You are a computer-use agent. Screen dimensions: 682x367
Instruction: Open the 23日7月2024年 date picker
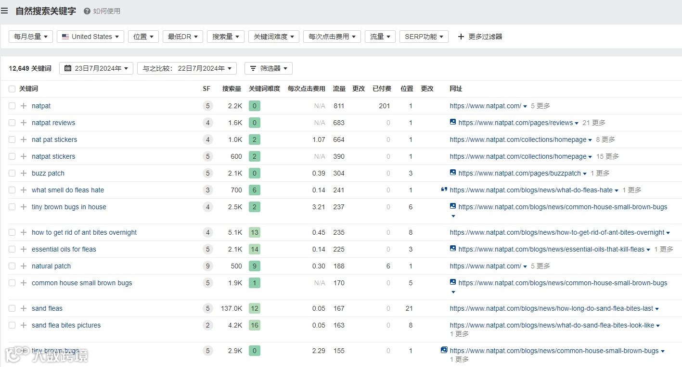click(x=96, y=68)
